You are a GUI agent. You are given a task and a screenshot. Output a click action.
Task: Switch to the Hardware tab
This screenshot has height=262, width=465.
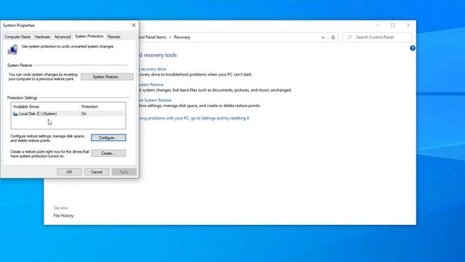[x=42, y=37]
